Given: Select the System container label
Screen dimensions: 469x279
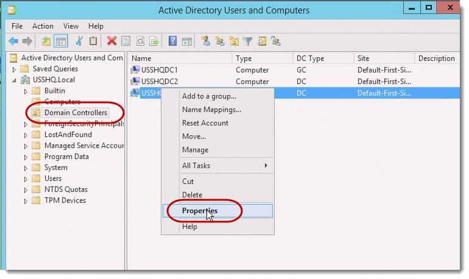Looking at the screenshot, I should (55, 168).
